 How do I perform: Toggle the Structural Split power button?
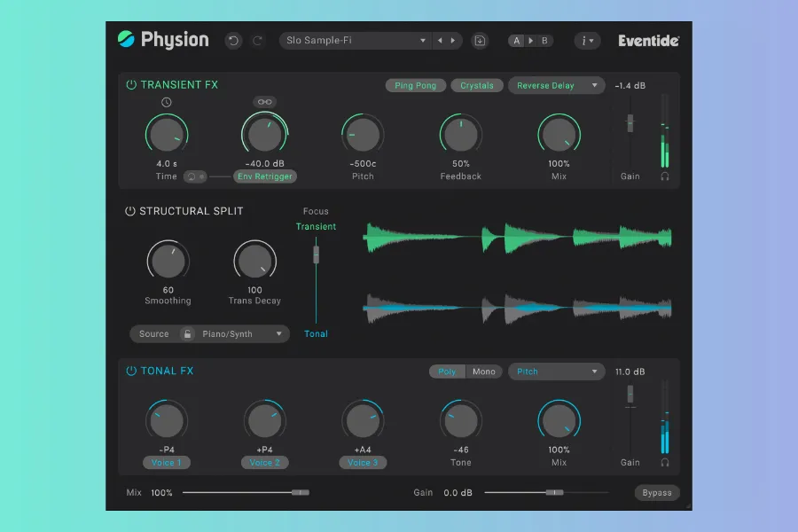coord(130,211)
